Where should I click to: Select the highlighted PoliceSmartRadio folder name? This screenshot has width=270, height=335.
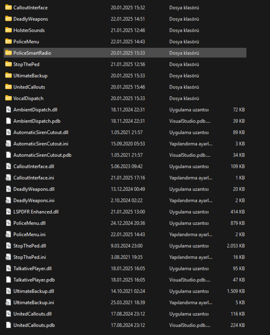click(x=32, y=53)
